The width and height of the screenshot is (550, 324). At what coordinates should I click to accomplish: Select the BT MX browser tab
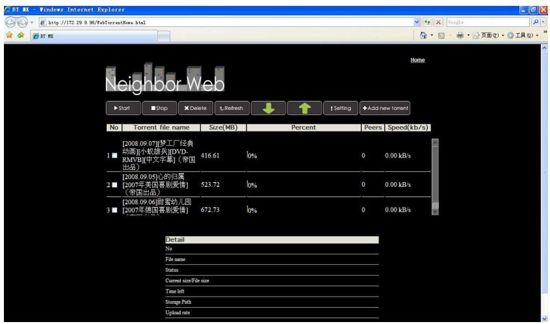94,36
